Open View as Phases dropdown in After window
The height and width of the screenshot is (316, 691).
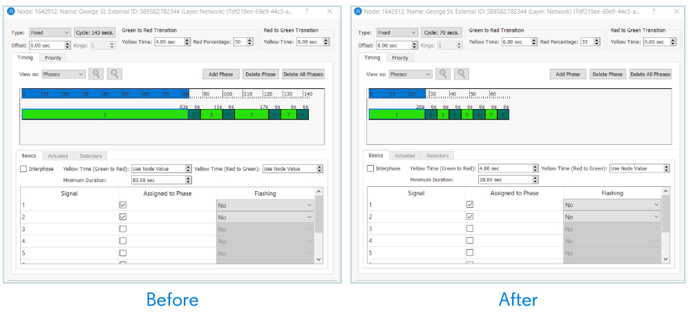tap(410, 75)
